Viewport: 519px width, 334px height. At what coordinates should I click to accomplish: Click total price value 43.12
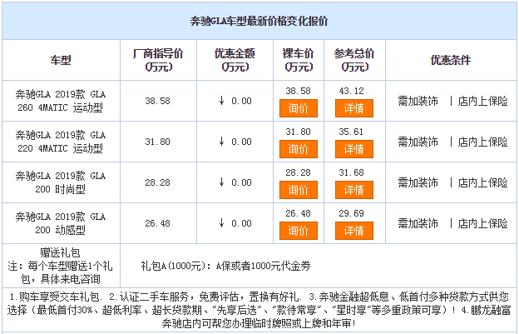(x=351, y=91)
